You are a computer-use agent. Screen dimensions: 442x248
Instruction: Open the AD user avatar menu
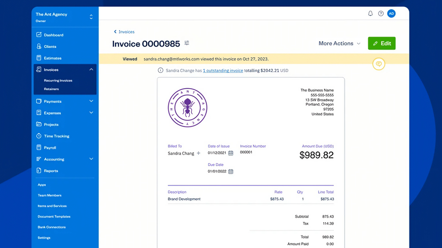coord(391,14)
